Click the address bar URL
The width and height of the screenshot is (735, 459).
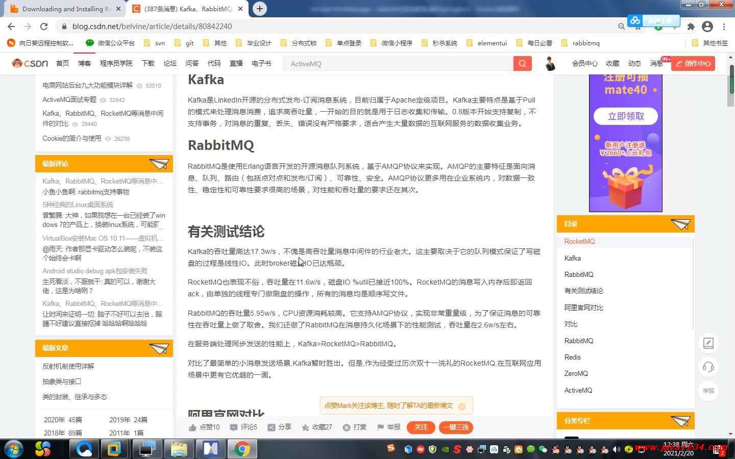[152, 27]
